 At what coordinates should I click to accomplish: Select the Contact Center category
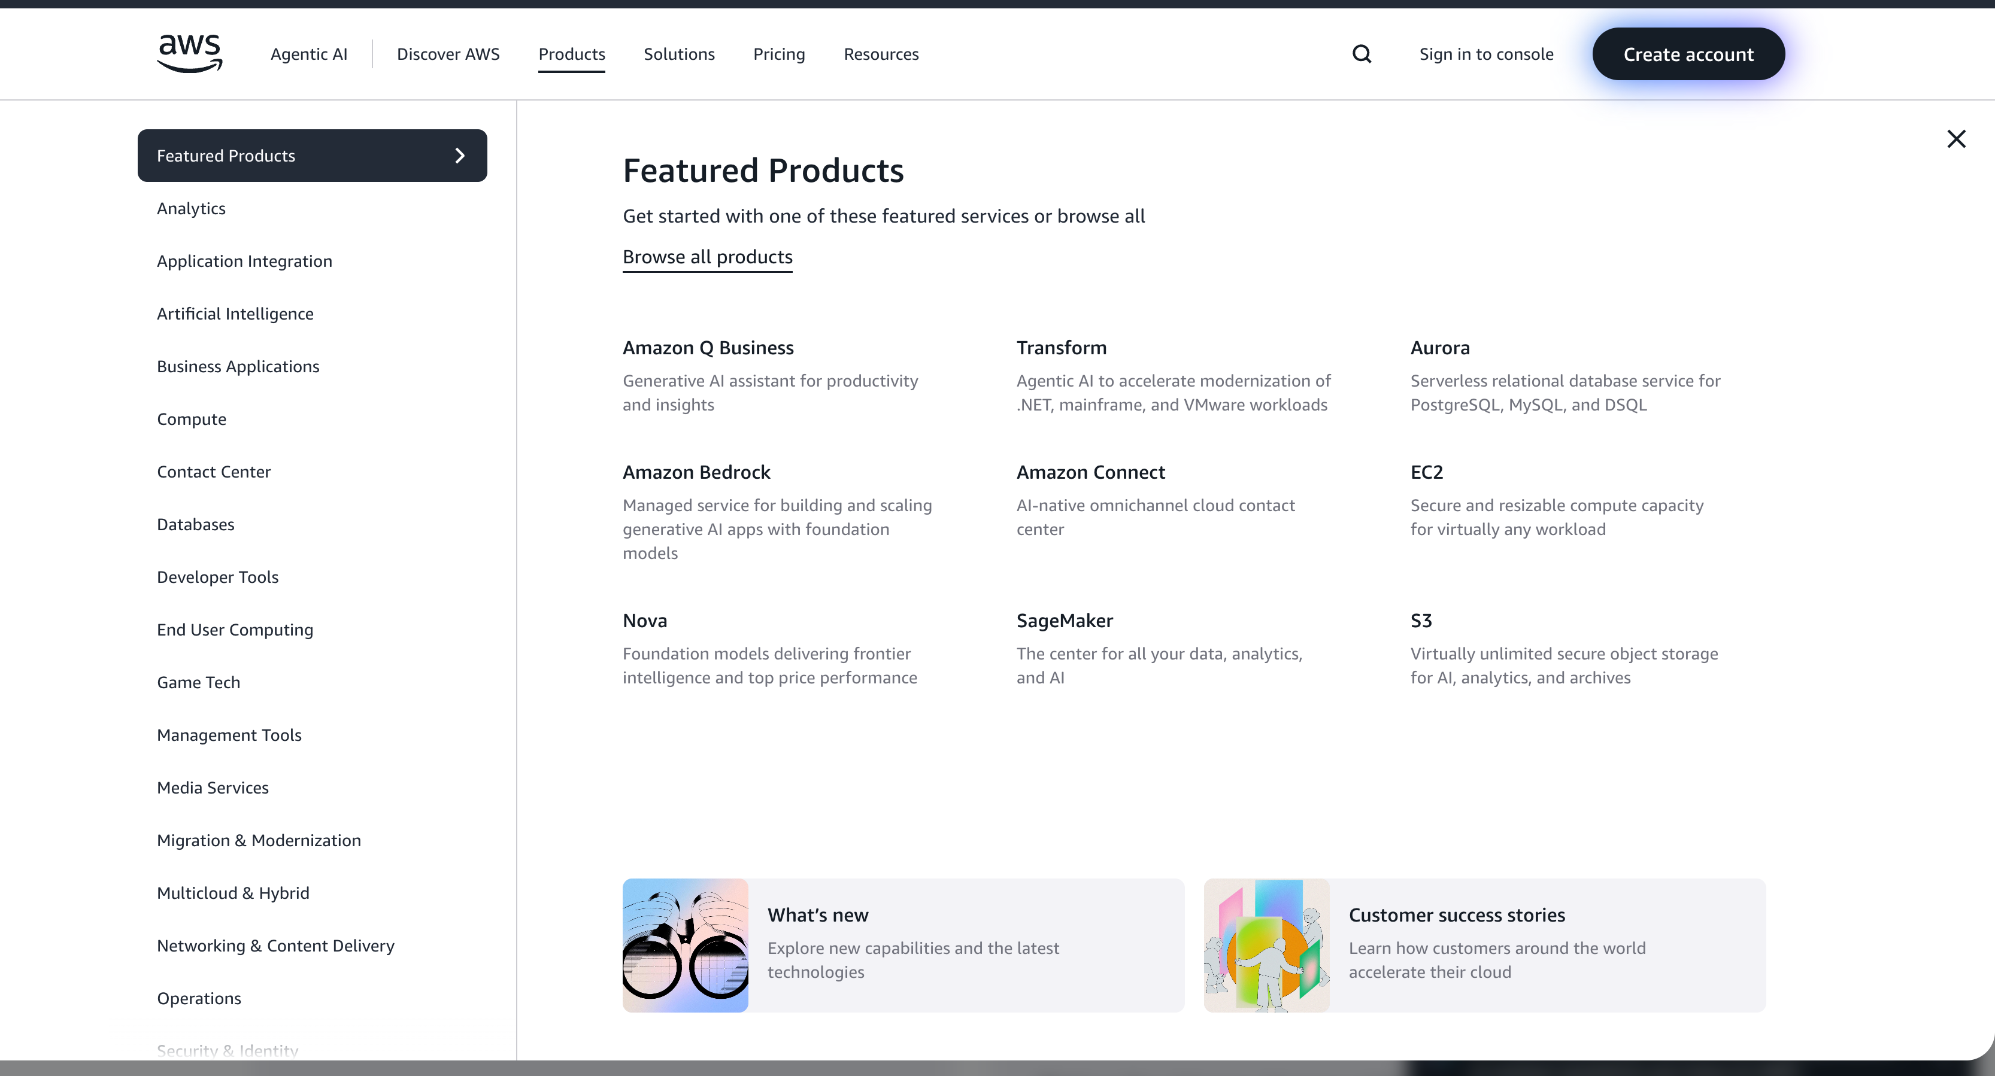[x=214, y=472]
